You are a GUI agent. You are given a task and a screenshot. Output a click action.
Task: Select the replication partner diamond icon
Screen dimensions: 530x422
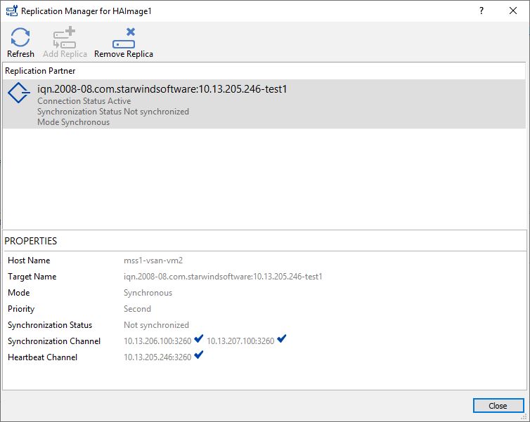(x=18, y=93)
